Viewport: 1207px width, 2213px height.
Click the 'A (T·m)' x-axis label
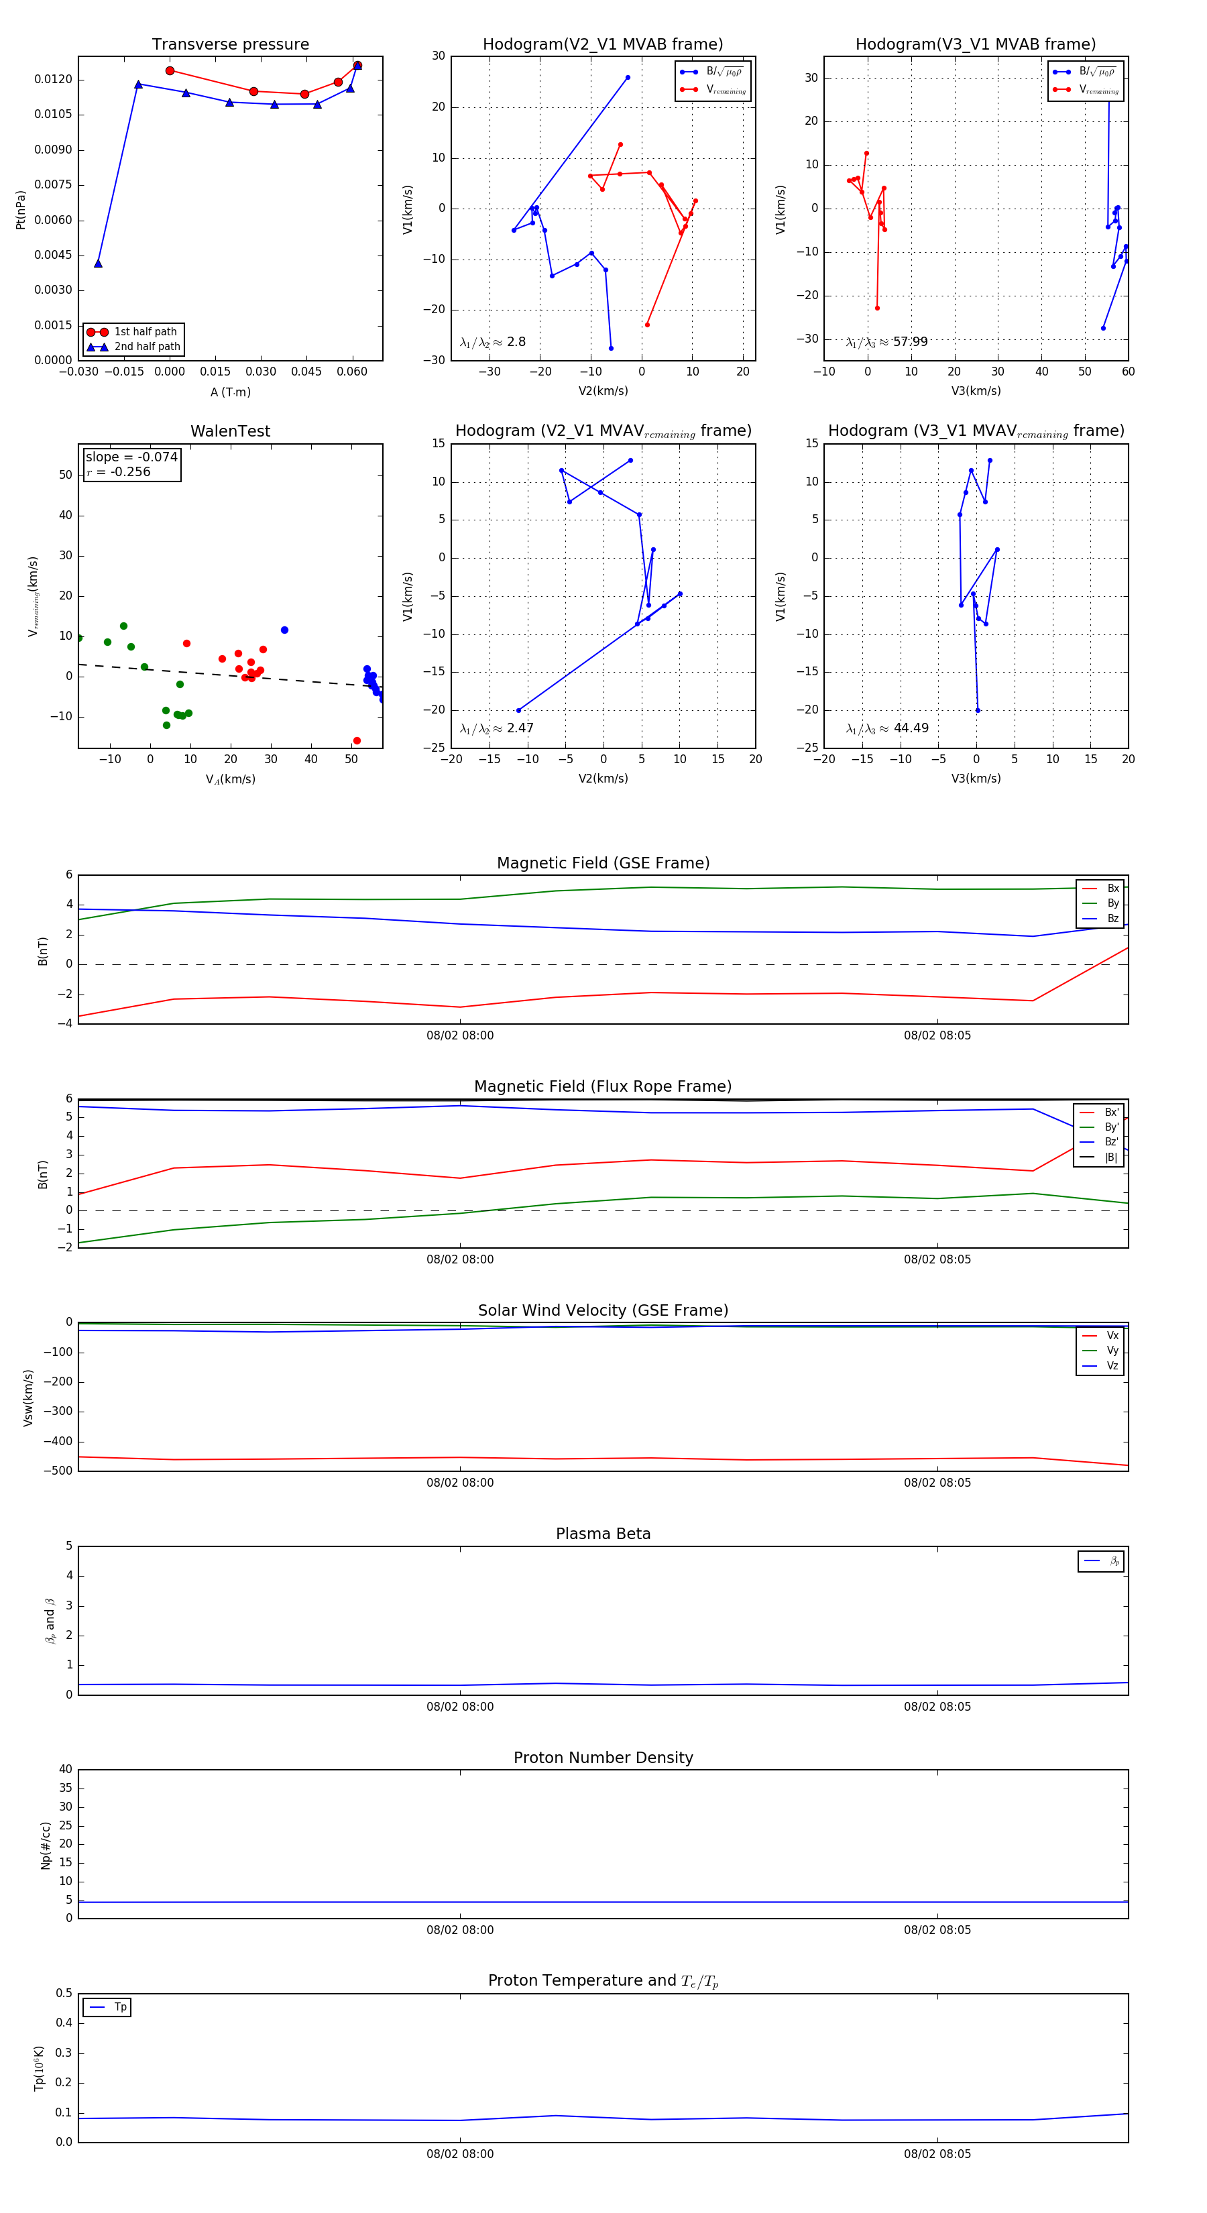(230, 392)
